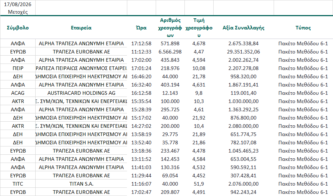
Task: Select the Τιμή χρεογράφου column header
Action: (x=199, y=28)
